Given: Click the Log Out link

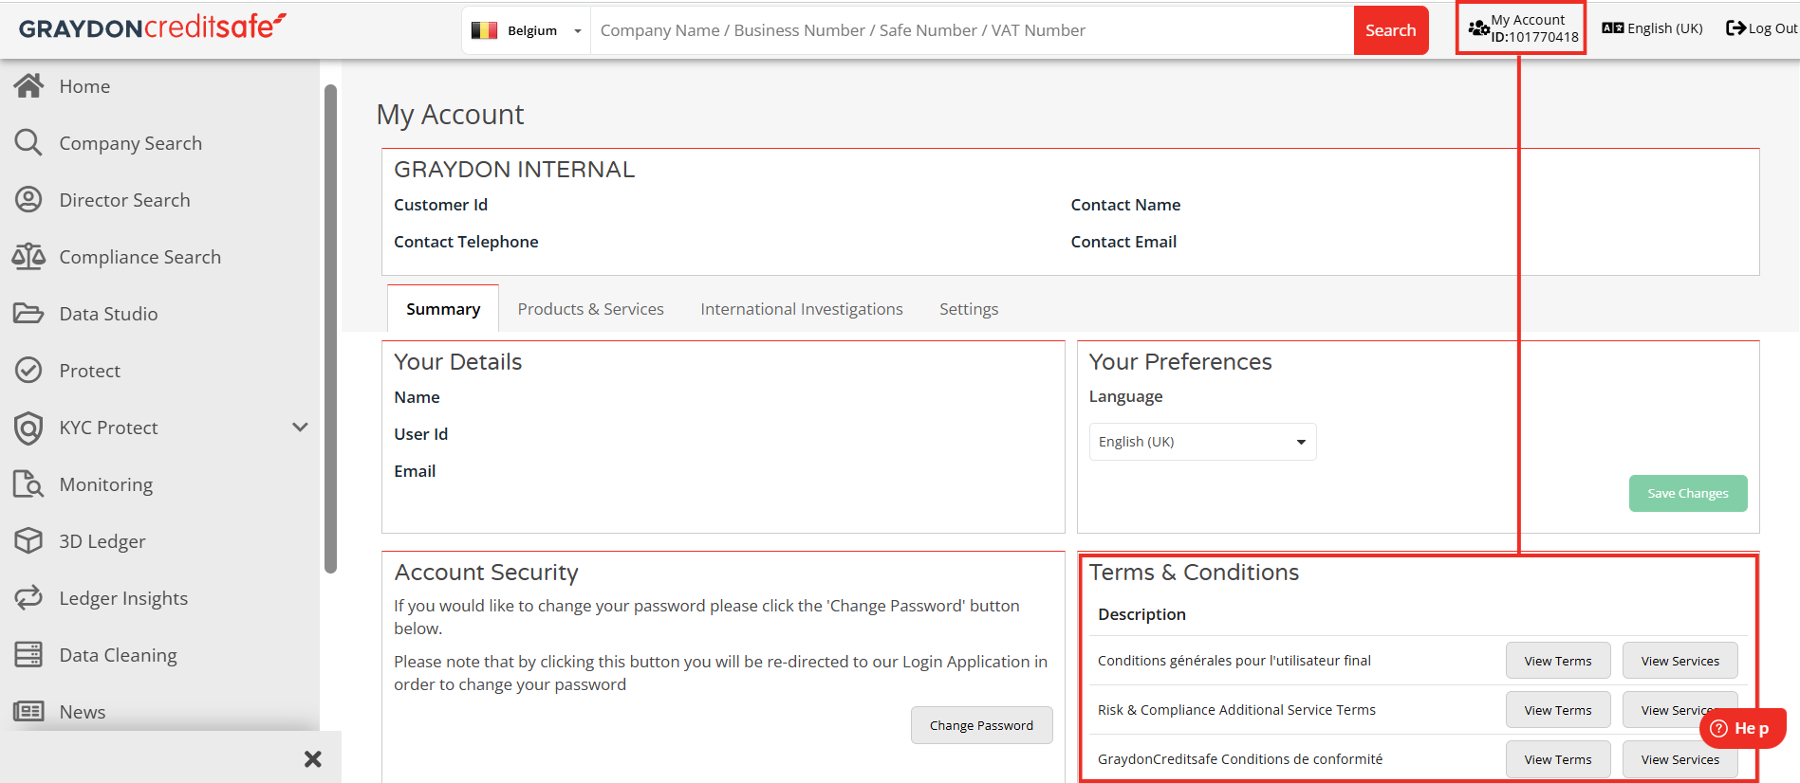Looking at the screenshot, I should coord(1761,28).
